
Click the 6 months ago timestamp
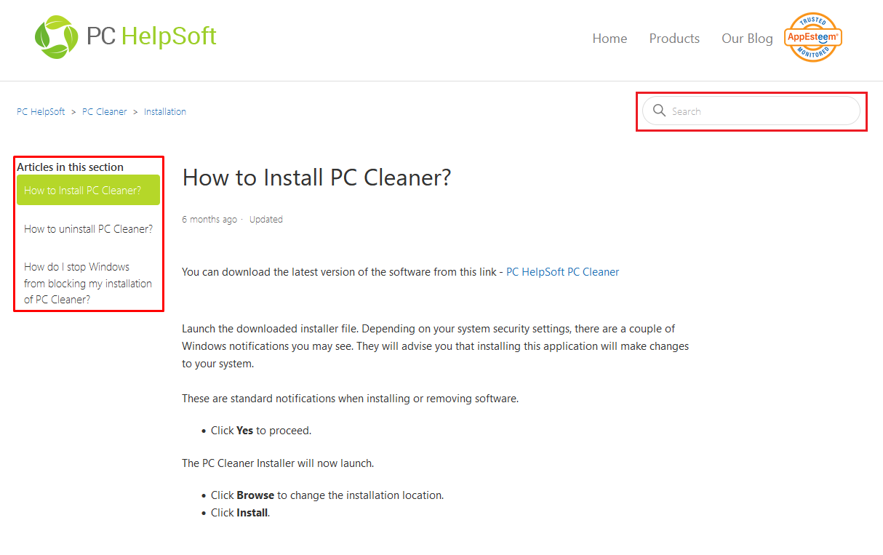pos(209,220)
